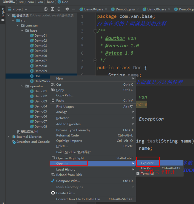This screenshot has height=204, width=194.
Task: Select Demo09 in base package
Action: click(41, 71)
